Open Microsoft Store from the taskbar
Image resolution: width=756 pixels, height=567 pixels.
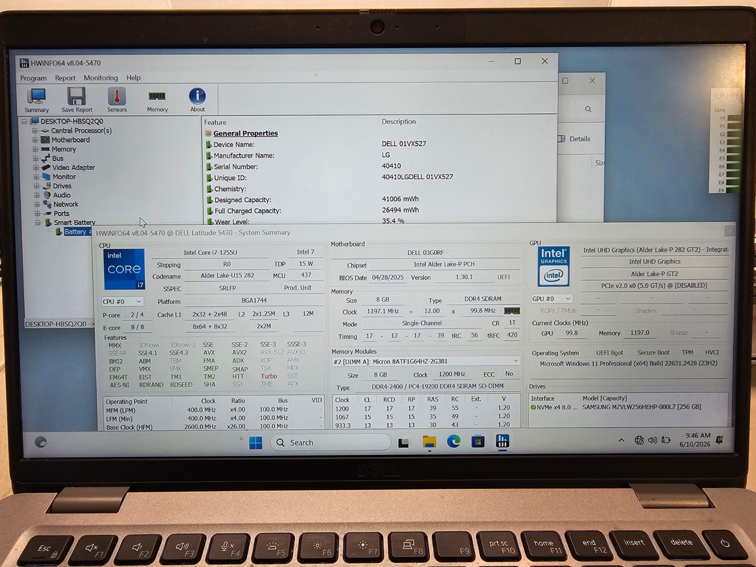pos(478,442)
